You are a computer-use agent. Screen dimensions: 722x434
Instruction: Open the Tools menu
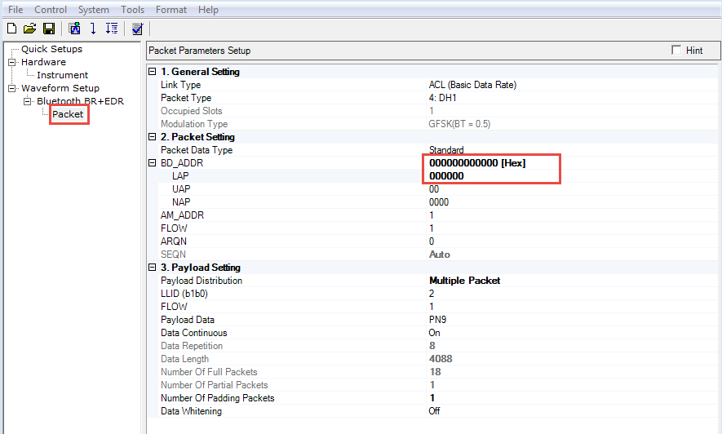[x=132, y=10]
